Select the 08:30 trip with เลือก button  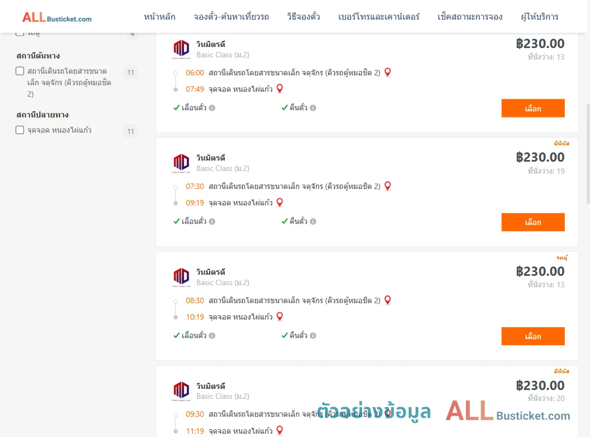click(533, 336)
